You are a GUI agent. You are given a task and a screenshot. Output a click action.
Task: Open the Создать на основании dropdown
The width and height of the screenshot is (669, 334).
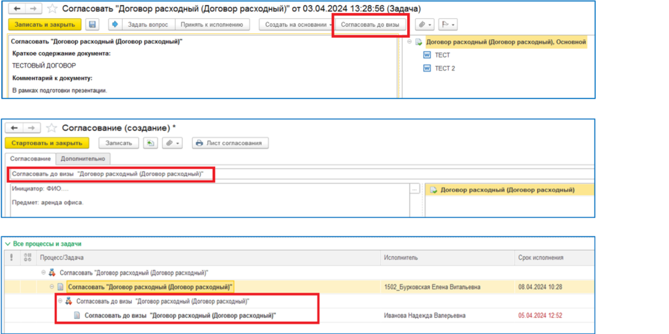(295, 25)
